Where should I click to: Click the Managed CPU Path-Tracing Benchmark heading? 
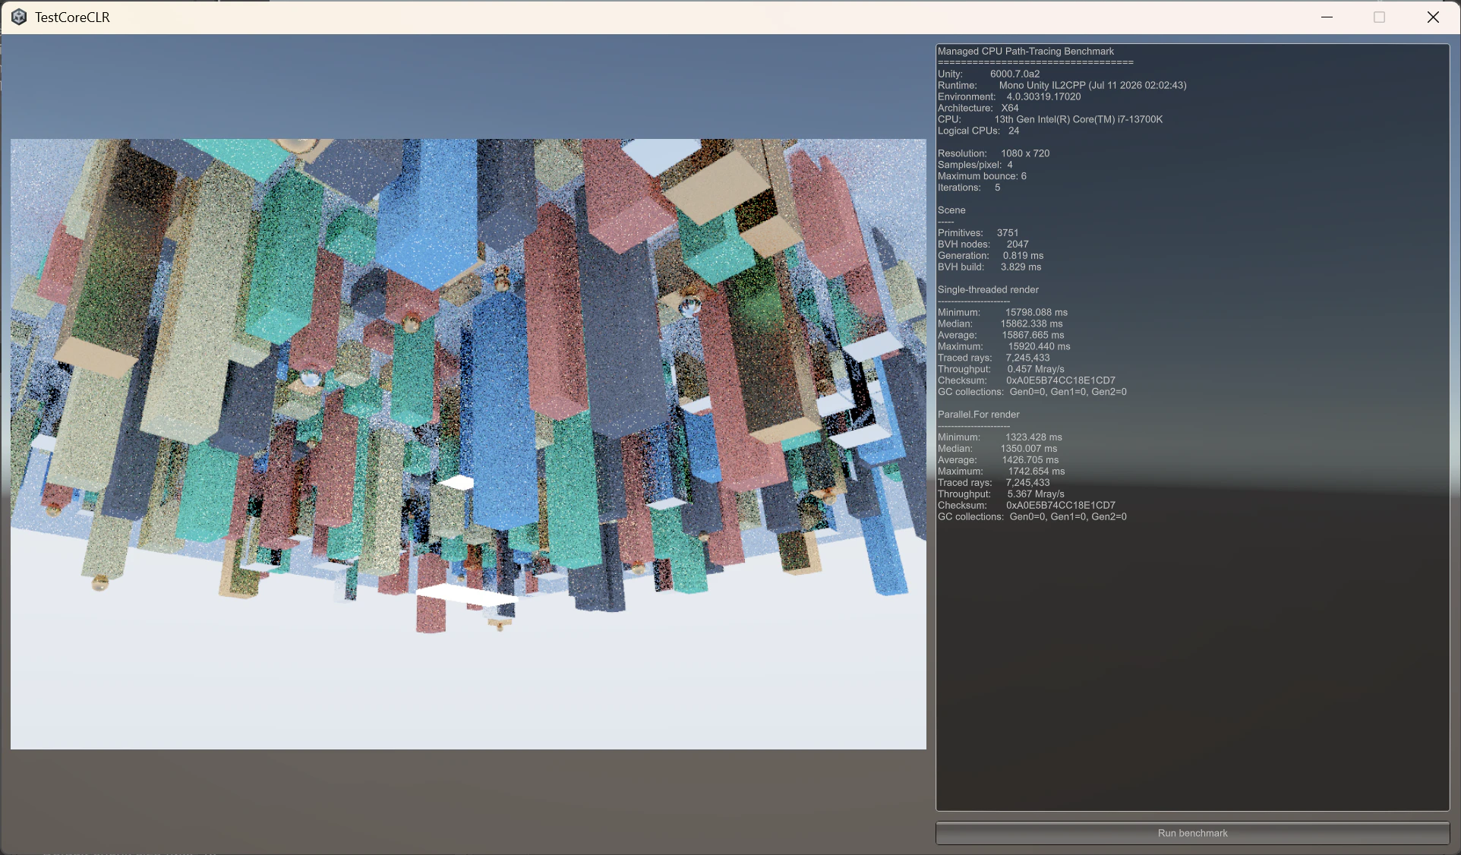click(x=1026, y=52)
